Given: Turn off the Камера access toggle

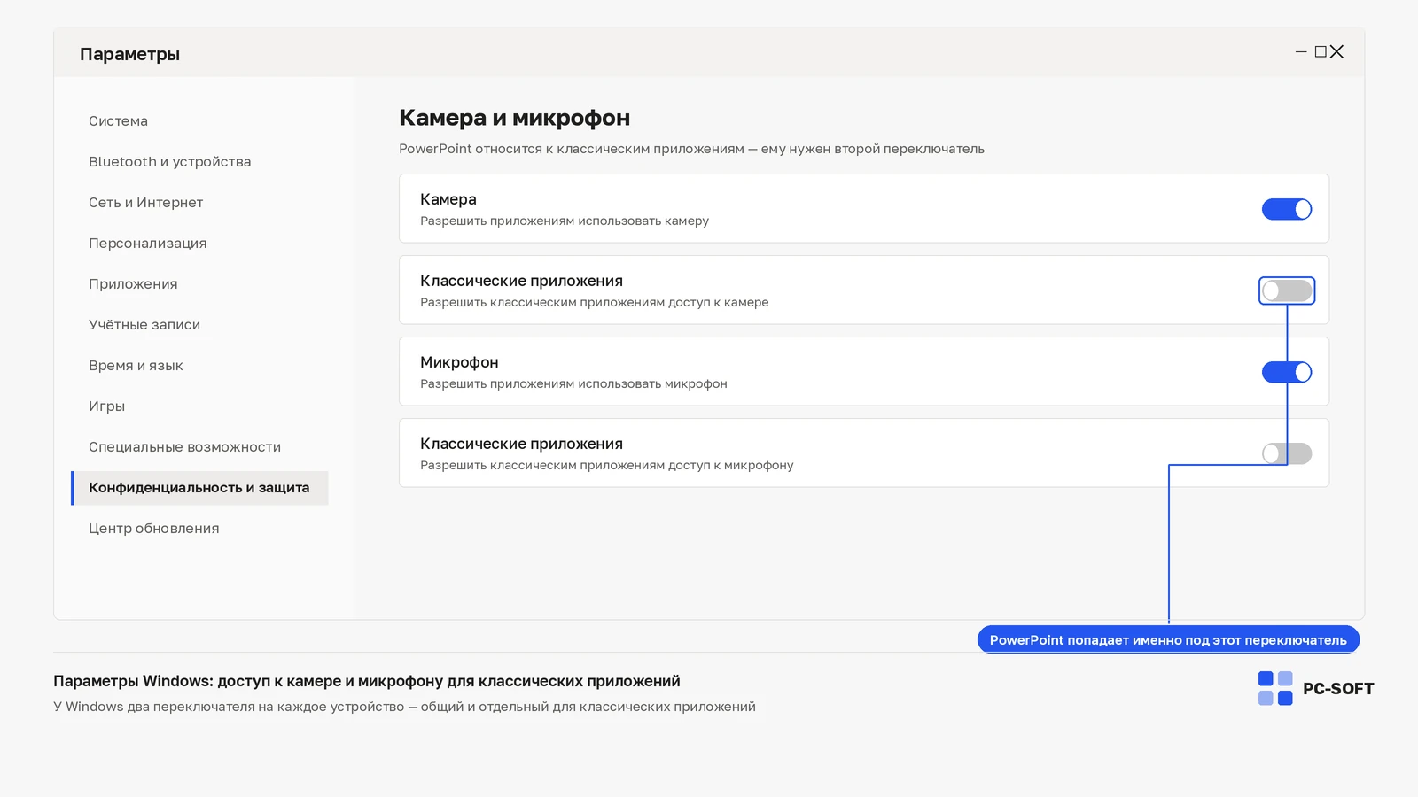Looking at the screenshot, I should (1286, 209).
